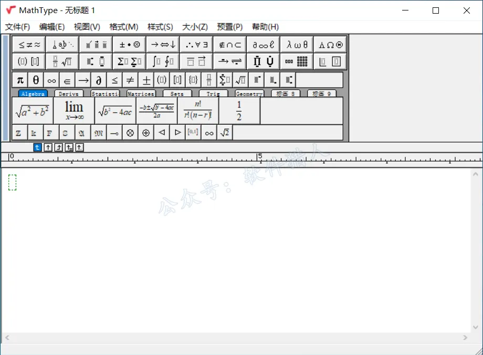Insert infinity symbol from small bar

pos(51,80)
